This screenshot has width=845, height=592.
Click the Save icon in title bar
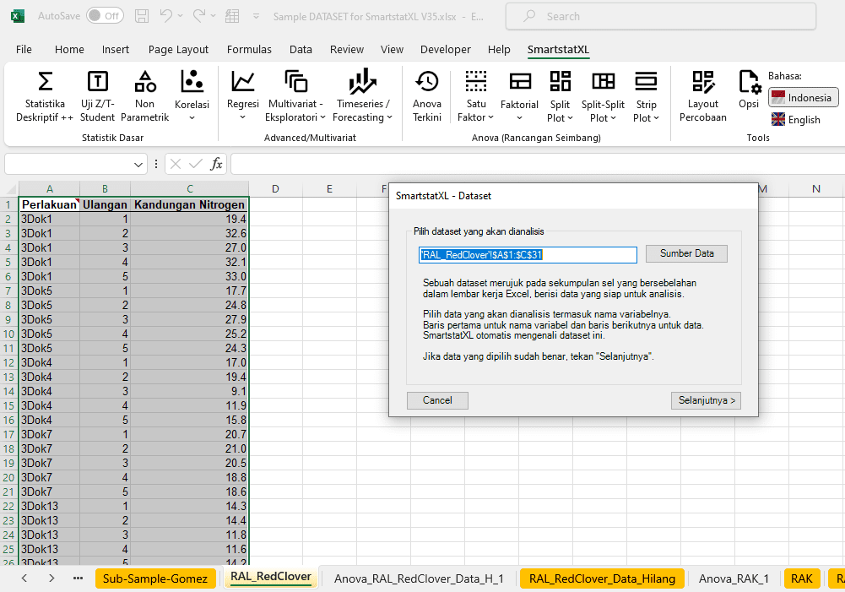click(142, 16)
